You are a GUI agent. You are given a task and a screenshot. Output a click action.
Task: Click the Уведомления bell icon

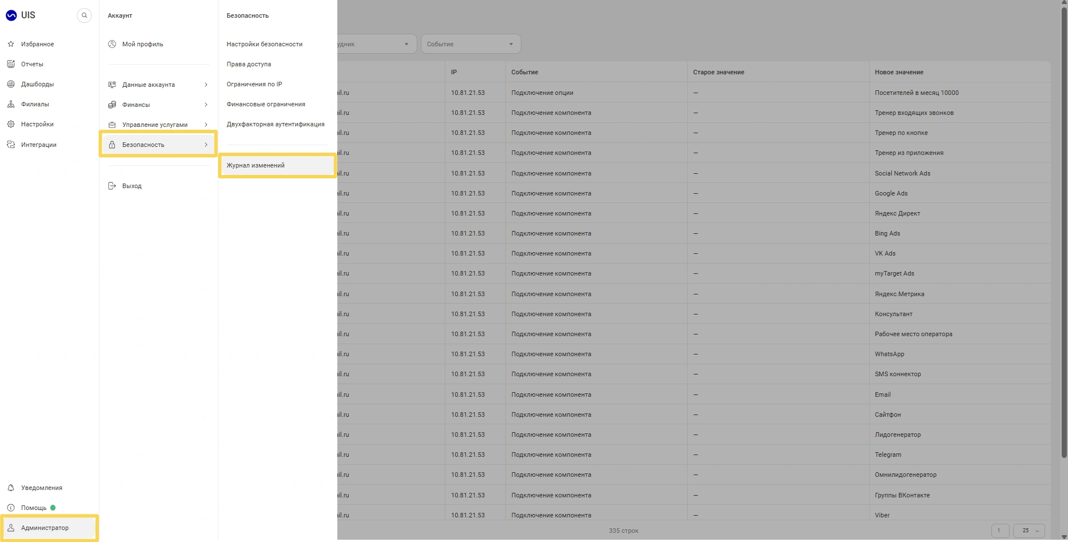coord(11,488)
